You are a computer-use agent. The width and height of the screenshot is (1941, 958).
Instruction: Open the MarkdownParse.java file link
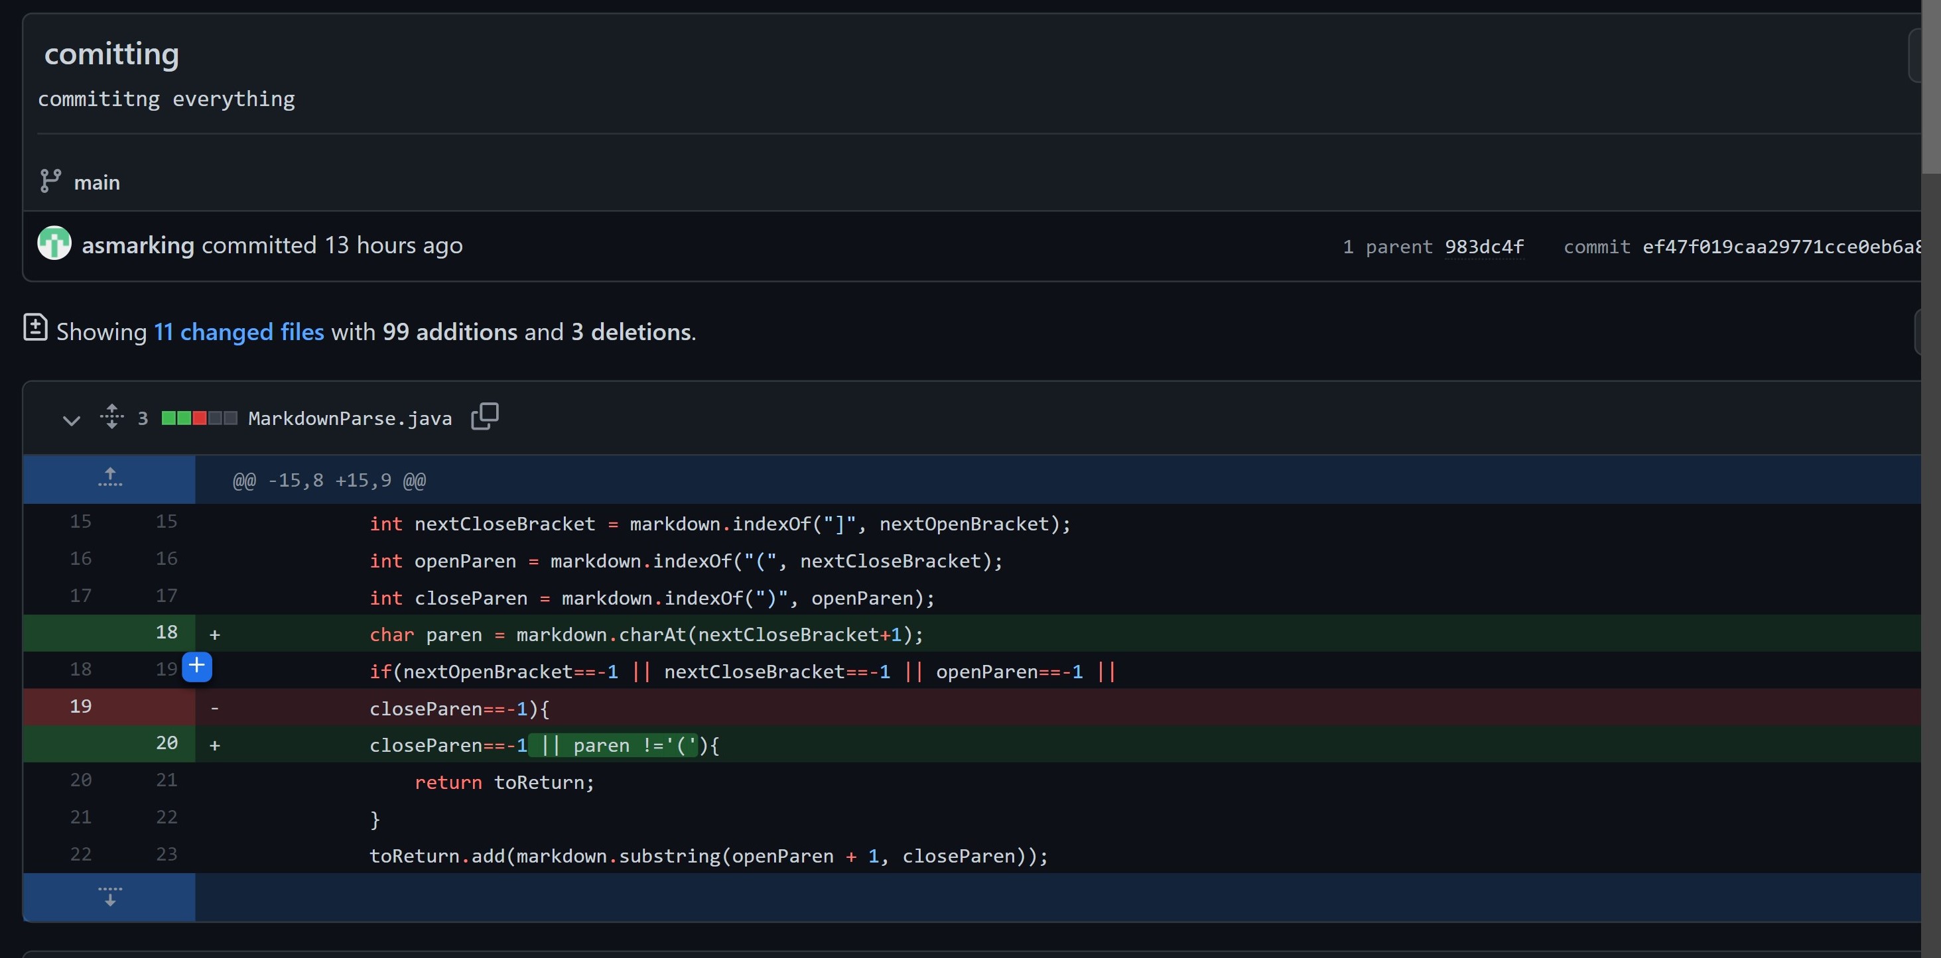click(x=350, y=418)
